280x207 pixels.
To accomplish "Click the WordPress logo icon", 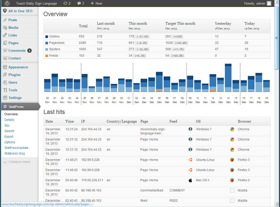I will tap(7, 3).
